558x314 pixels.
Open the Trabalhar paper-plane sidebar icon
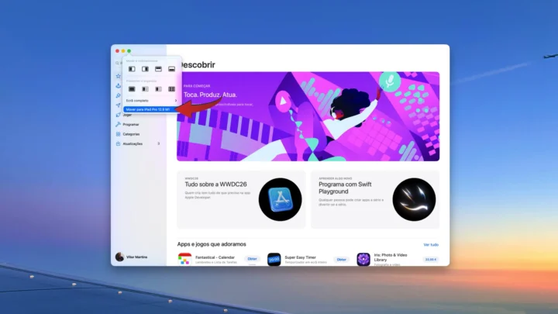[118, 105]
